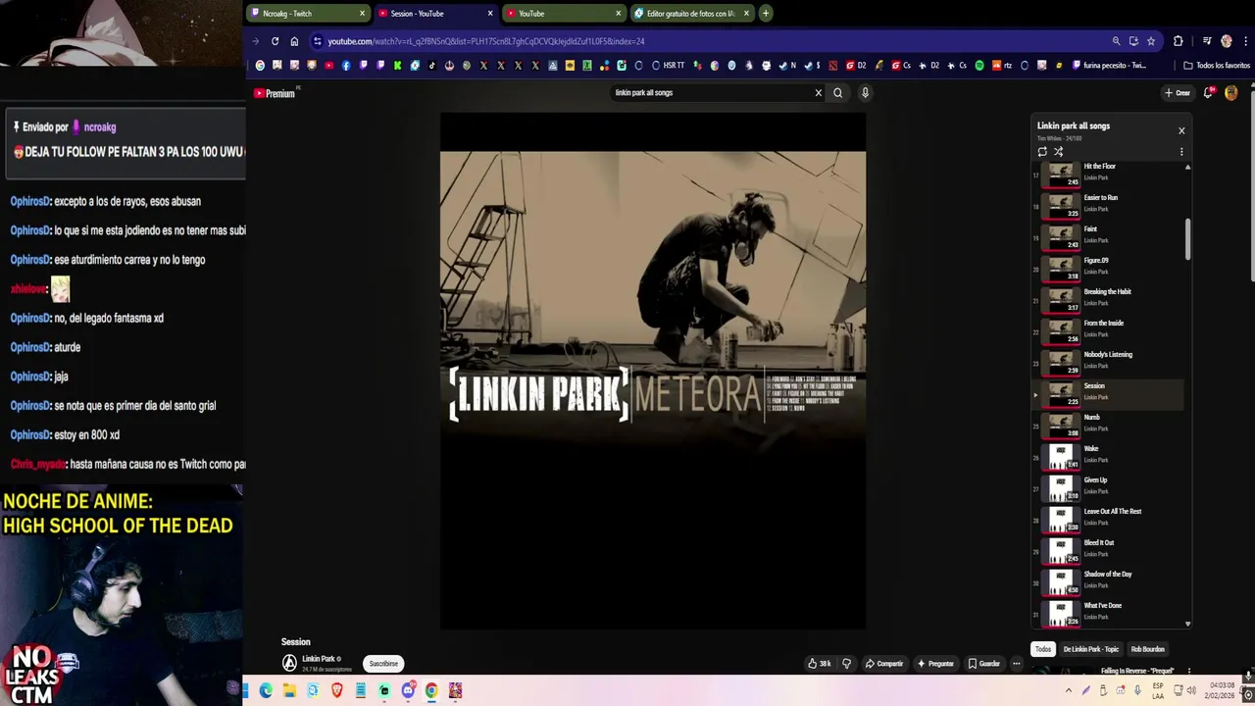Open Brave browser from taskbar
1255x706 pixels.
pos(337,691)
